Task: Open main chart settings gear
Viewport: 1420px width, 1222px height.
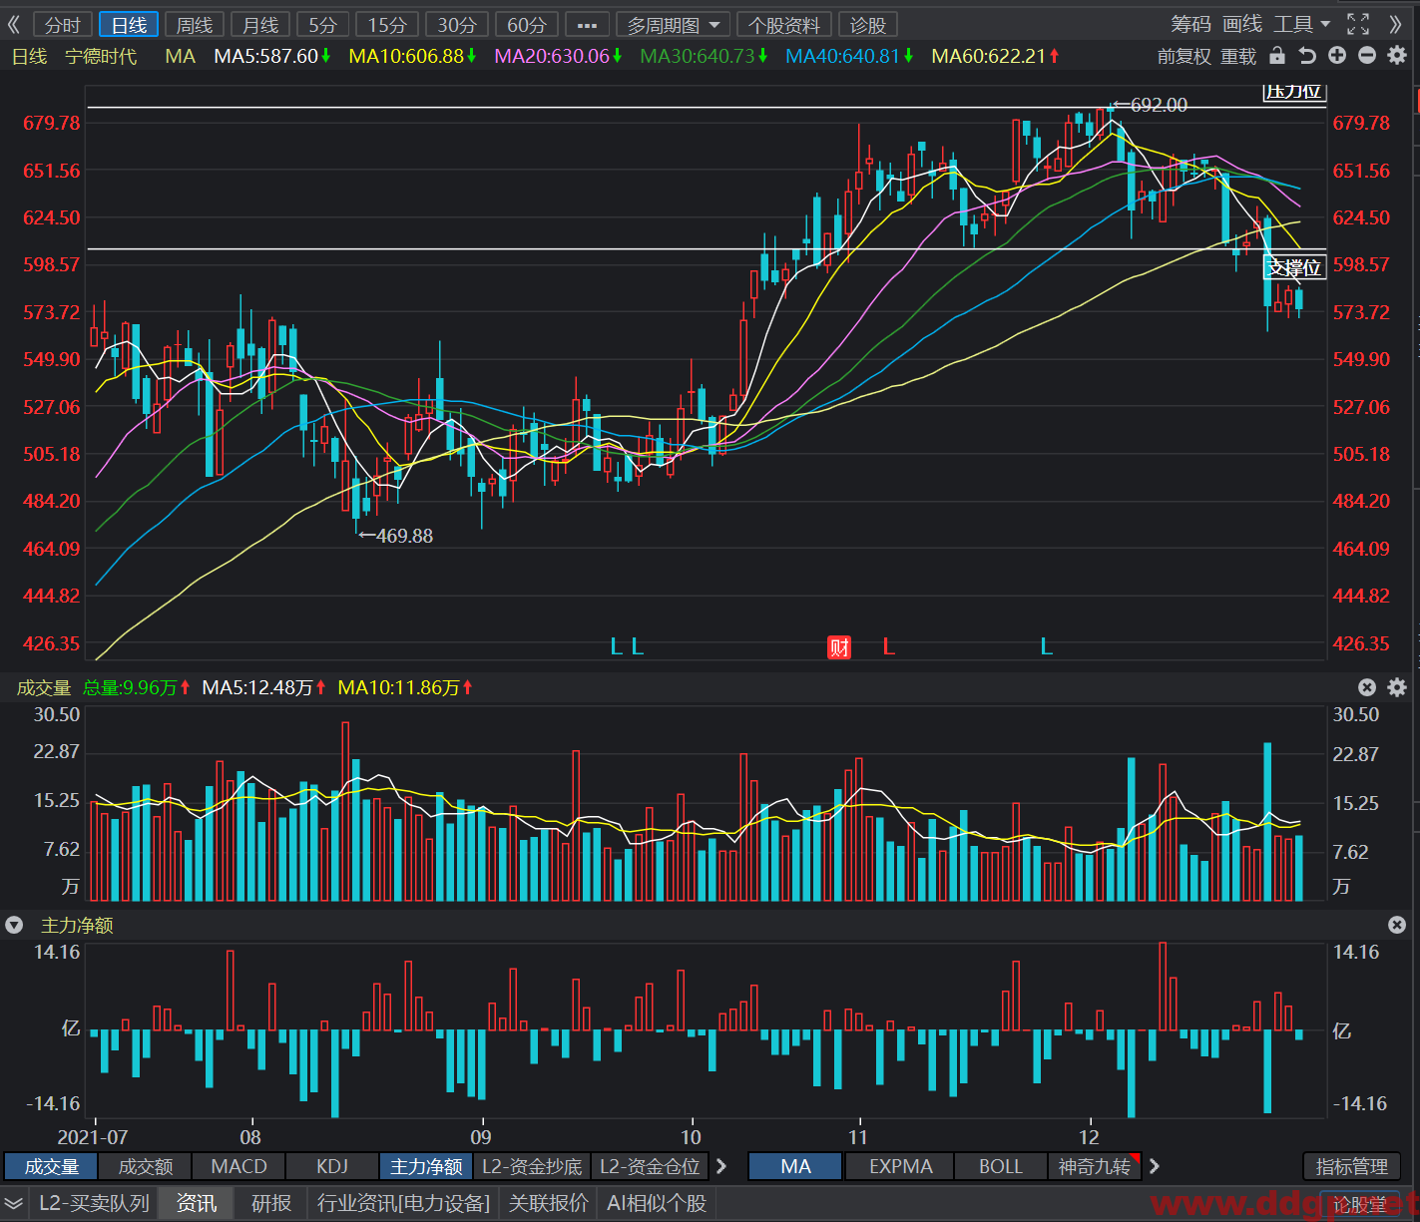Action: (x=1397, y=56)
